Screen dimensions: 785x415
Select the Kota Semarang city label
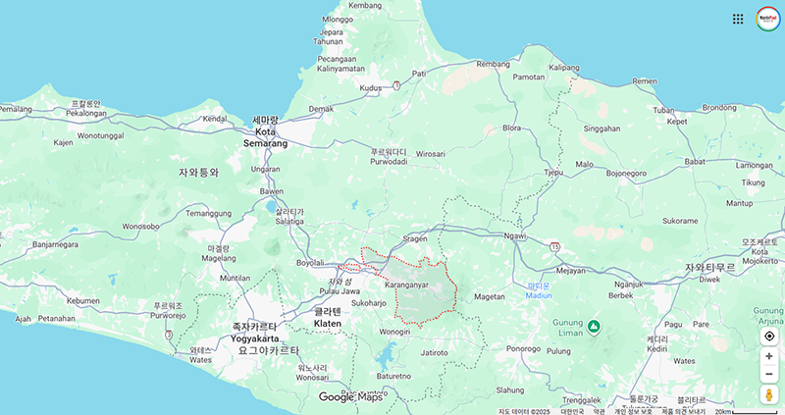[265, 137]
